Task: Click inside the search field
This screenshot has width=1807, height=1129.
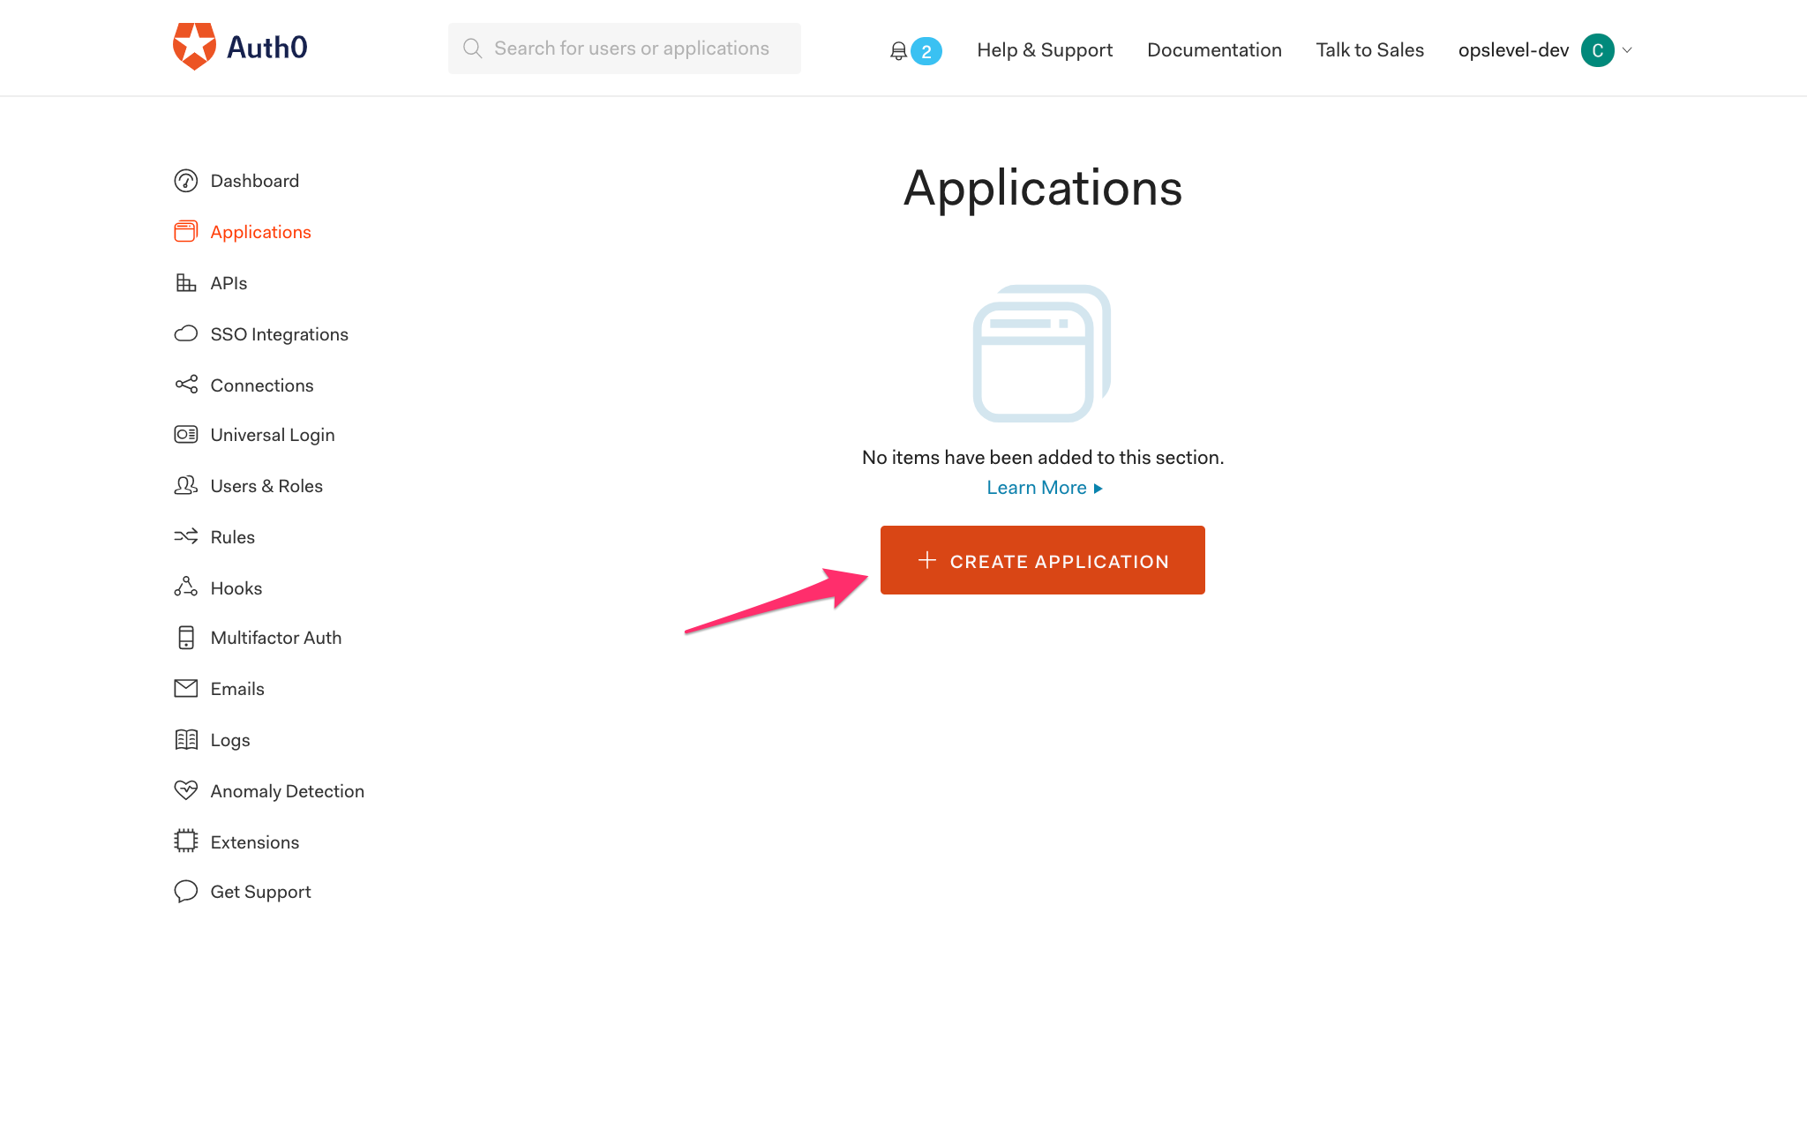Action: [x=624, y=48]
